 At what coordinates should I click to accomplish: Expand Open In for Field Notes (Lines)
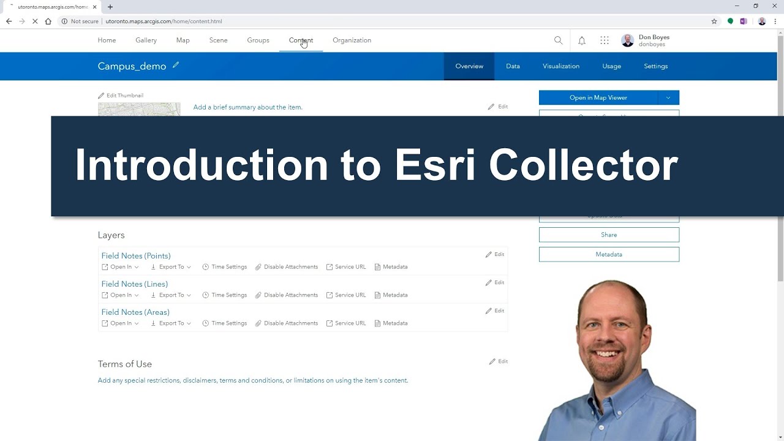pos(120,295)
